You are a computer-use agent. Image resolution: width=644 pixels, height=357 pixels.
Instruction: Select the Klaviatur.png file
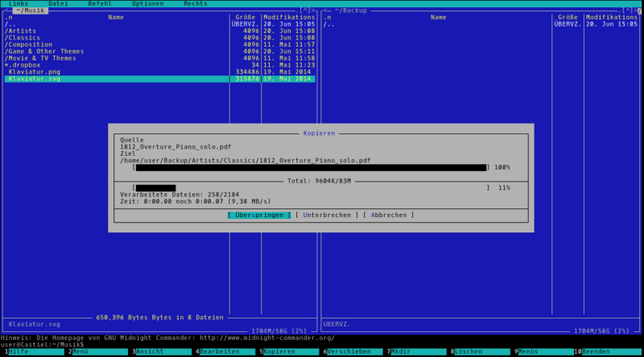35,72
